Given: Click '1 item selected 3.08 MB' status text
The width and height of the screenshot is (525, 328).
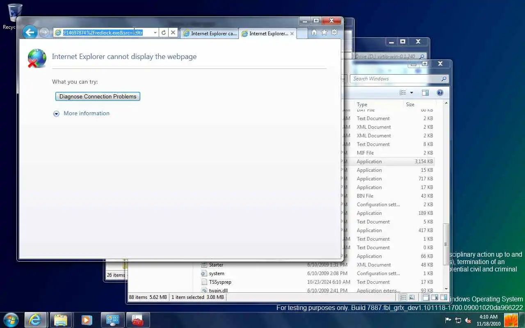Looking at the screenshot, I should click(198, 297).
